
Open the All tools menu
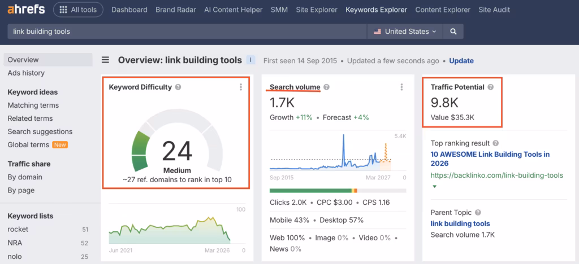point(78,10)
